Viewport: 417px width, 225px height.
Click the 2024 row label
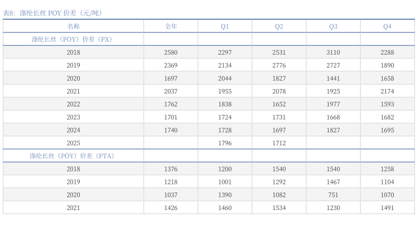tap(74, 130)
